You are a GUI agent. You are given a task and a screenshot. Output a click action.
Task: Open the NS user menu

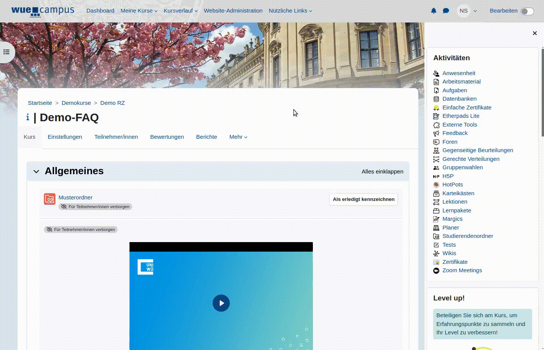(x=467, y=11)
